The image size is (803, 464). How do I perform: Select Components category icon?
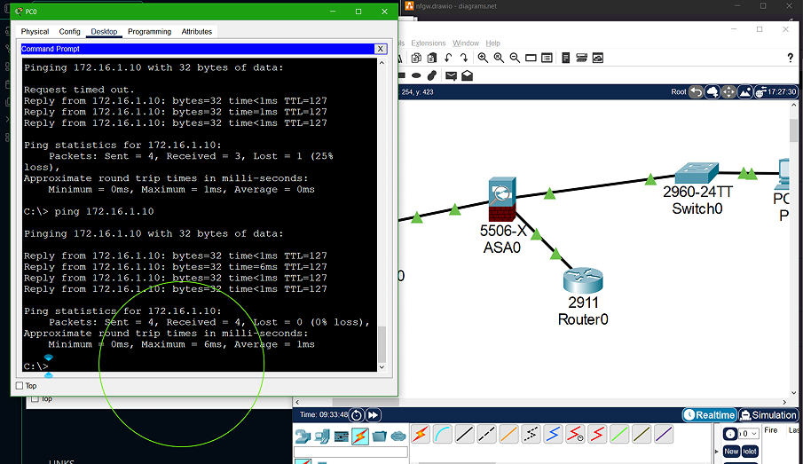341,436
